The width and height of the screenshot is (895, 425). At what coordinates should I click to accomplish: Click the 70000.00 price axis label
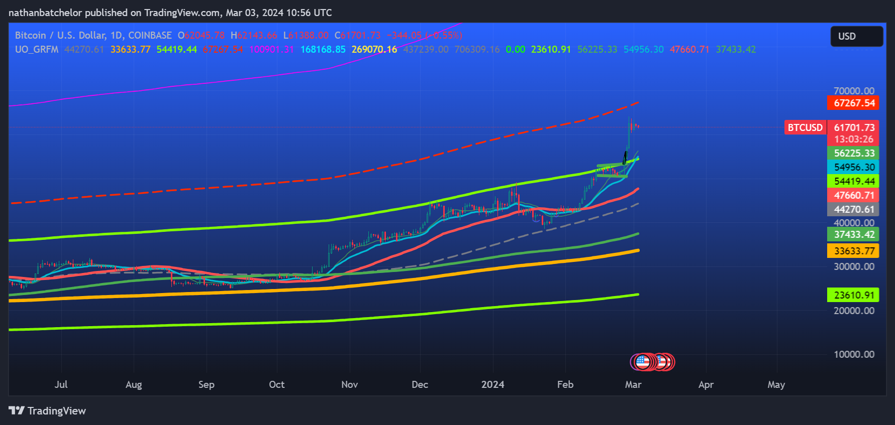[854, 91]
